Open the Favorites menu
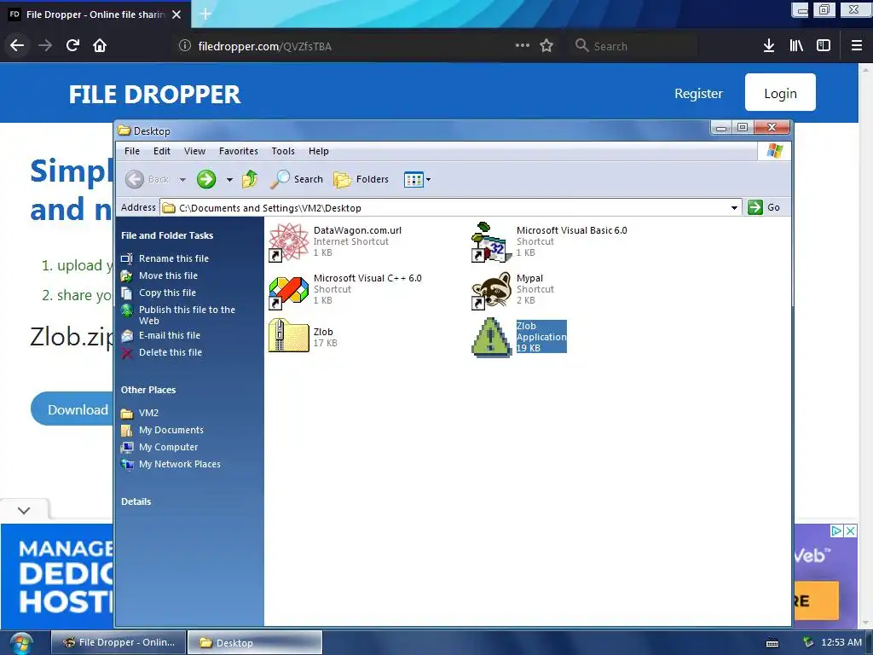Screen dimensions: 873x655 [x=239, y=151]
